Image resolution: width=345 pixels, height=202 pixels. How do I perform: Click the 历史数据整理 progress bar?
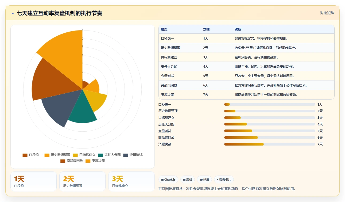coord(270,111)
